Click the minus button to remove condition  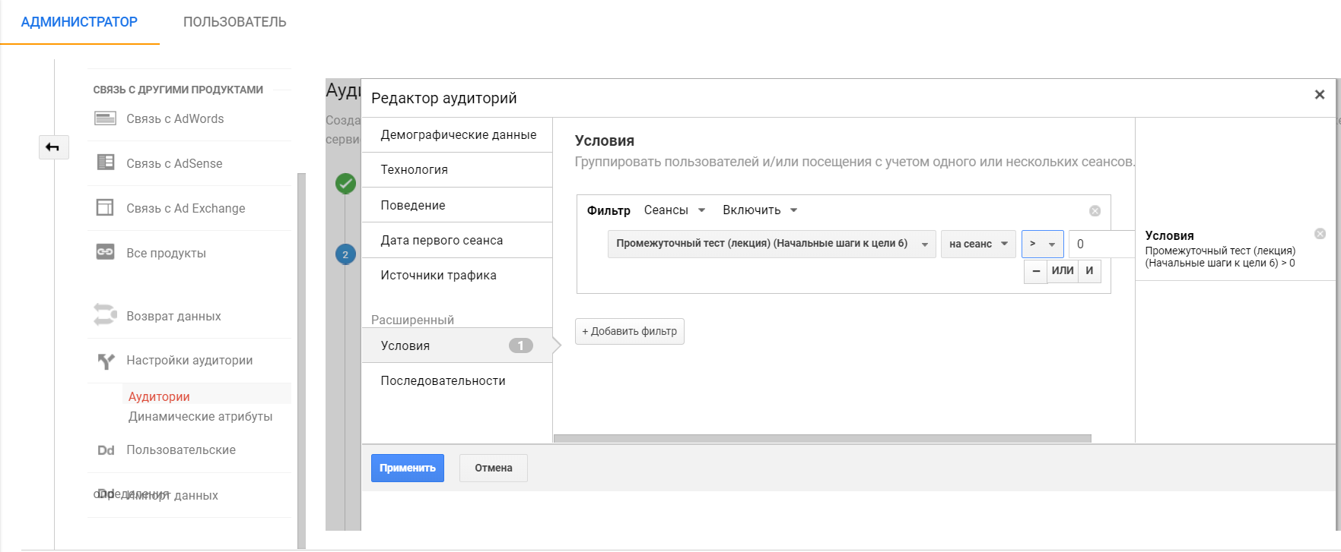tap(1036, 271)
